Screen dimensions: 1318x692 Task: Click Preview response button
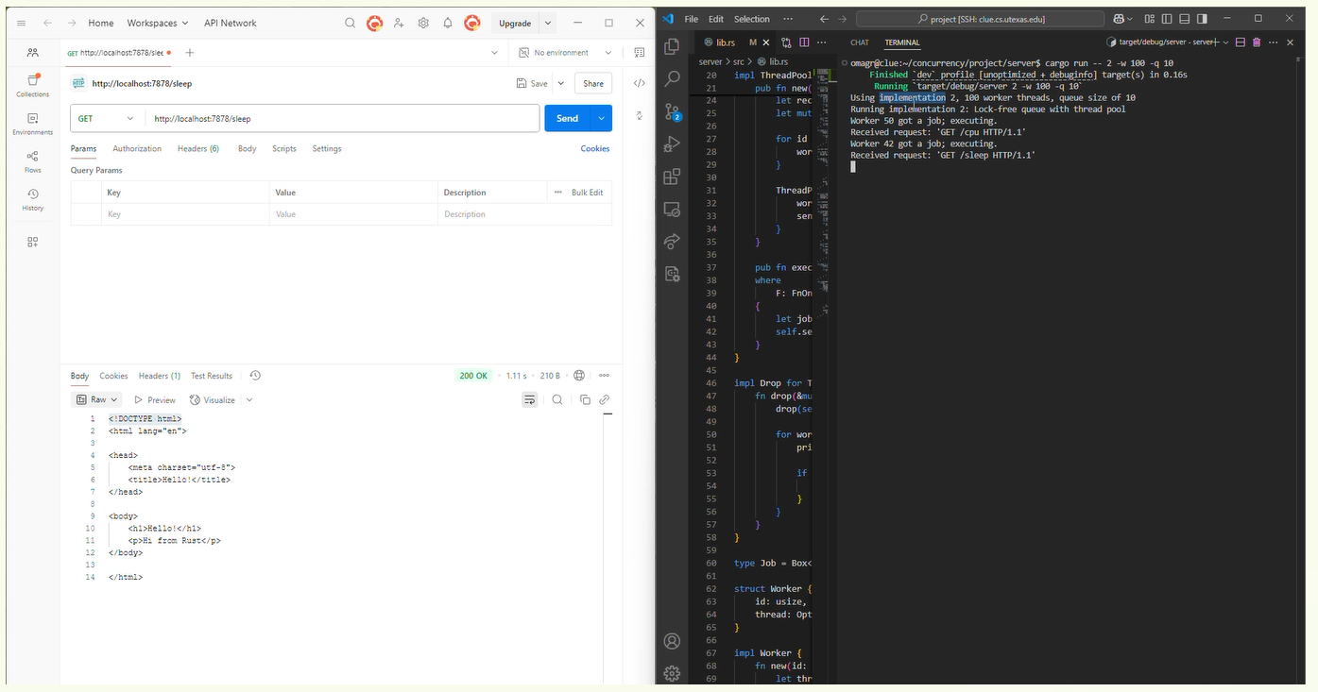coord(155,400)
